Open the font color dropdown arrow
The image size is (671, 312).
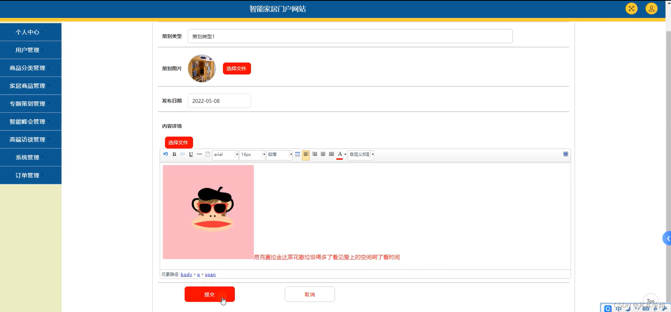345,154
